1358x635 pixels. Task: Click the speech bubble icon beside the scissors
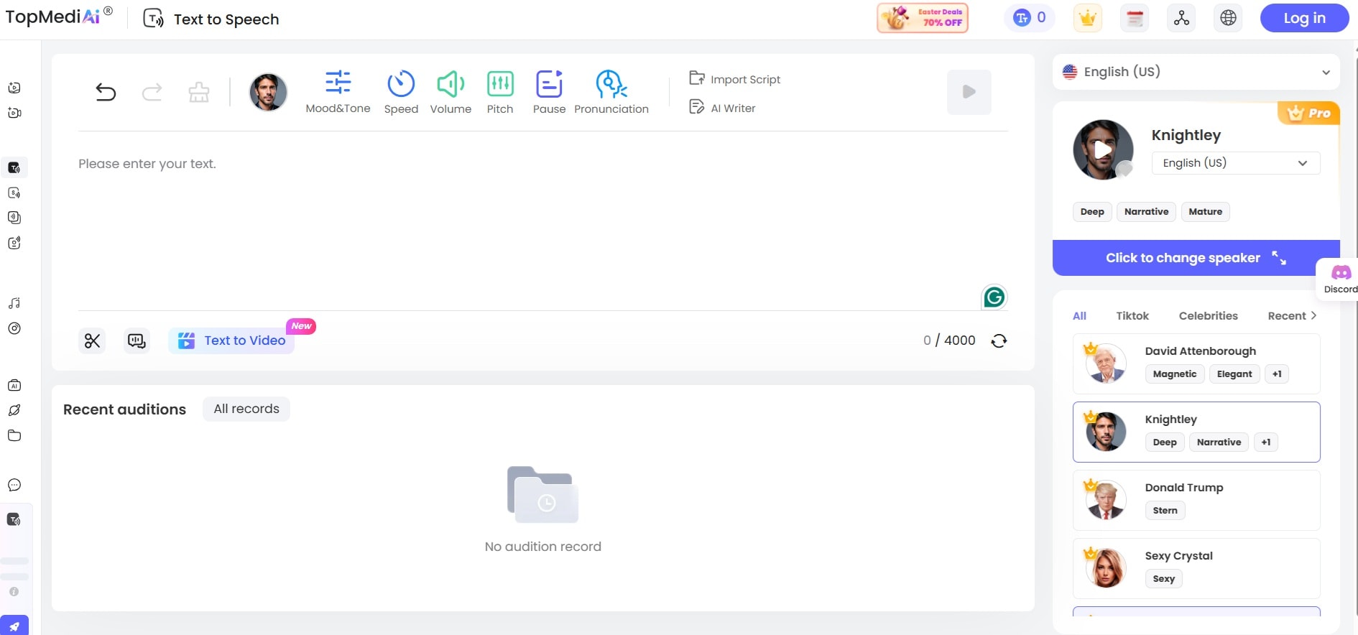pyautogui.click(x=137, y=340)
